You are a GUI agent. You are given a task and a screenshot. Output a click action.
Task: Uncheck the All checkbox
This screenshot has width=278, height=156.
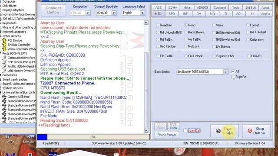(233, 71)
